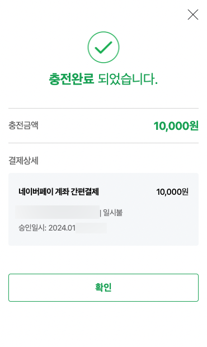Image resolution: width=207 pixels, height=347 pixels.
Task: Tap the 확인 confirm button
Action: coord(103,288)
